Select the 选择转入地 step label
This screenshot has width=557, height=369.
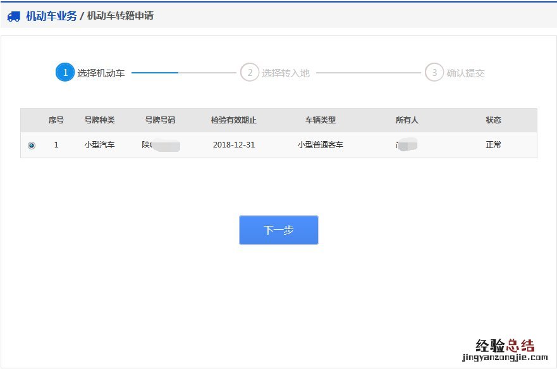pos(286,73)
